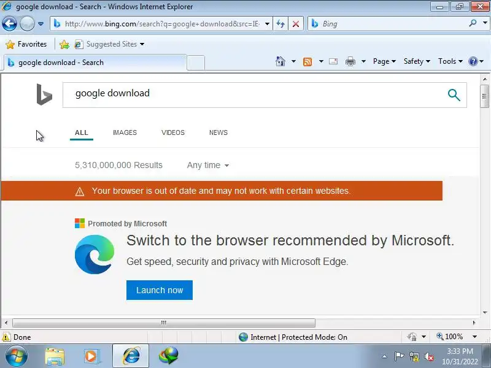
Task: Click the Promoted by Microsoft label
Action: (127, 224)
